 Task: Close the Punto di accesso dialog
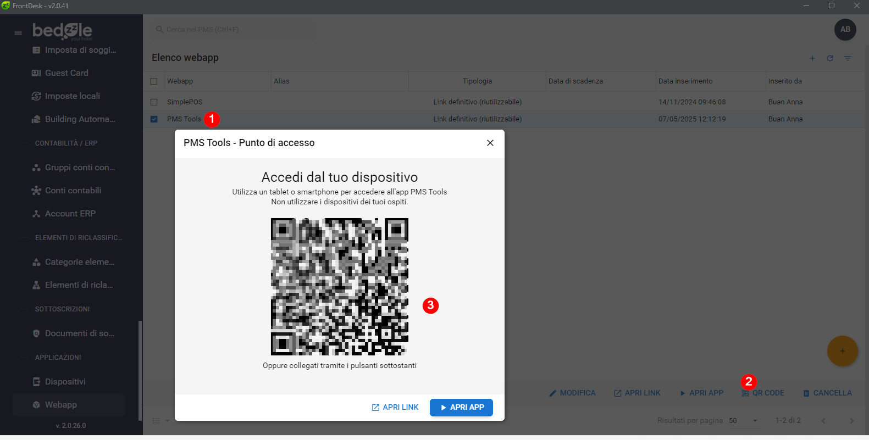pyautogui.click(x=490, y=143)
